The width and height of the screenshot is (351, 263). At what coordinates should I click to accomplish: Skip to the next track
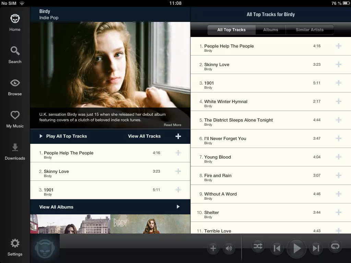(316, 248)
